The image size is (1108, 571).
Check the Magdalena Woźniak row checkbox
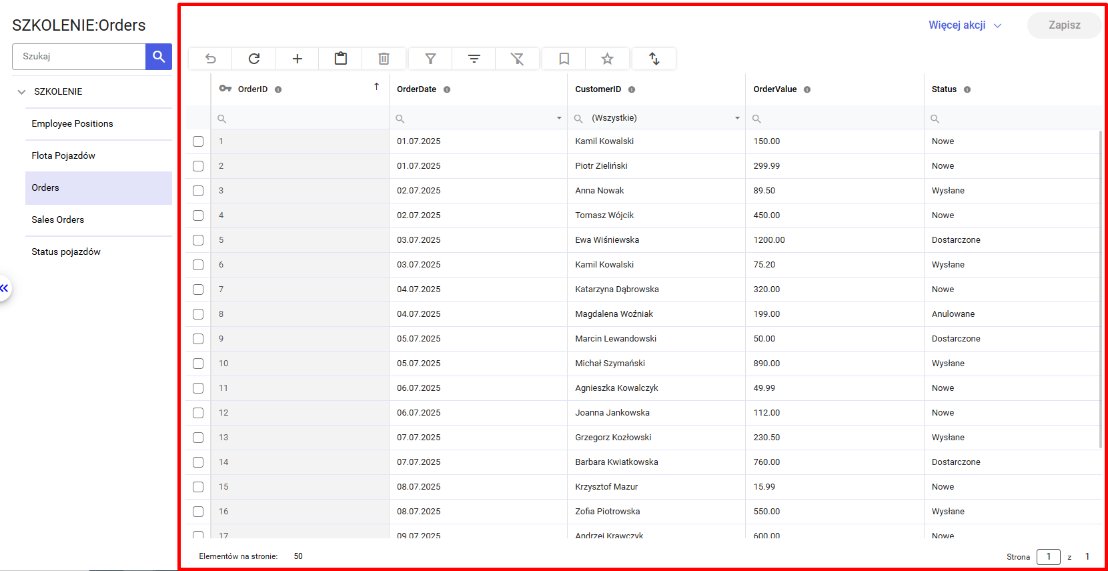tap(198, 314)
